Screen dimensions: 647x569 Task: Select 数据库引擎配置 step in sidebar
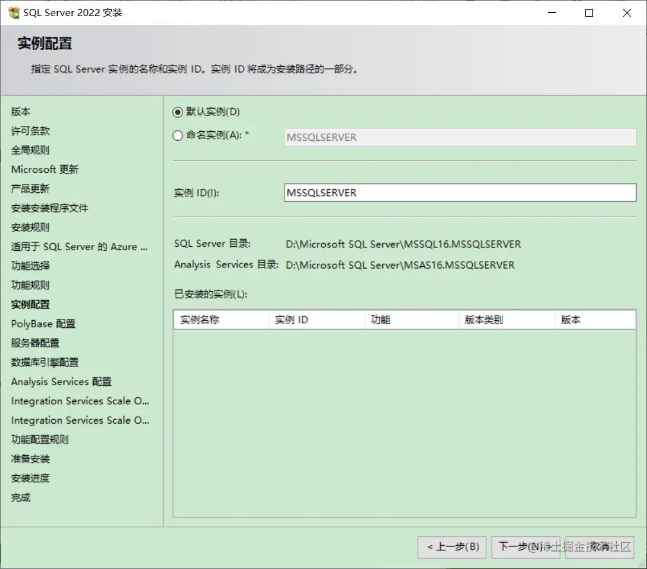tap(44, 363)
